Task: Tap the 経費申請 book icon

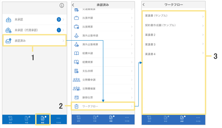Action: pos(77,53)
